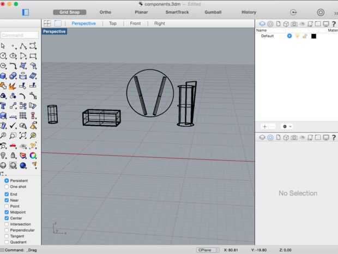Choose the text tool in the left toolbar

pos(4,106)
